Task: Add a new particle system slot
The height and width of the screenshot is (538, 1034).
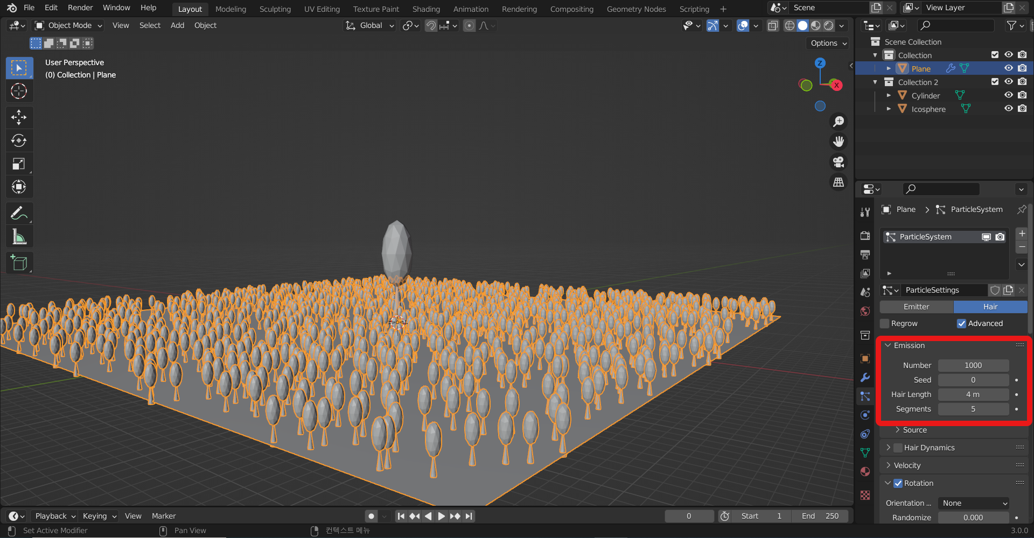Action: pyautogui.click(x=1022, y=233)
